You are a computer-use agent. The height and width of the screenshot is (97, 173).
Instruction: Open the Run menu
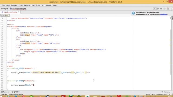coord(33,5)
